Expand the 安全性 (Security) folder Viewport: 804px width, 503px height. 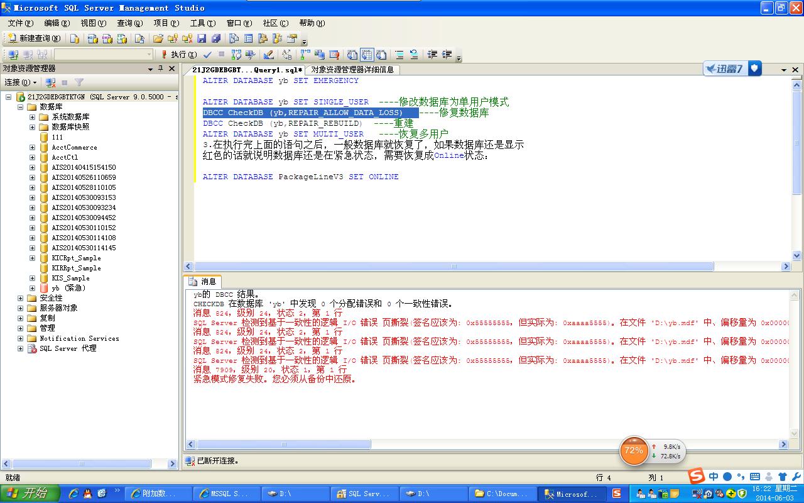click(x=21, y=298)
